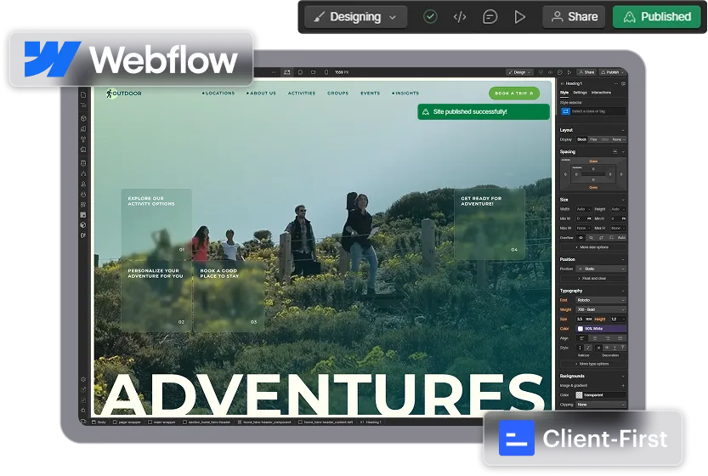Set overflow to visible eye icon
Screen dimensions: 708x476
click(581, 237)
